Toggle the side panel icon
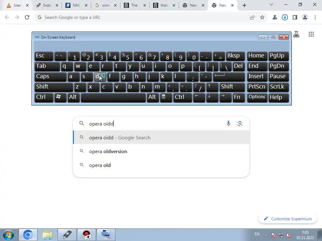 click(x=295, y=18)
